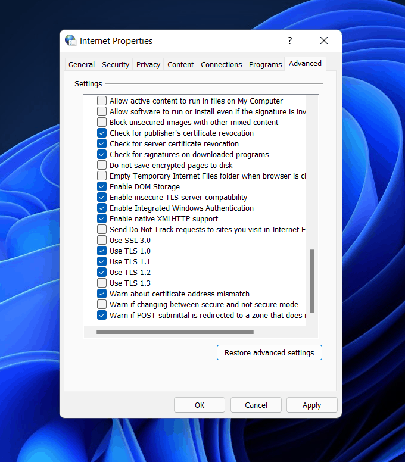The height and width of the screenshot is (462, 405).
Task: Switch to the General tab
Action: [x=82, y=64]
